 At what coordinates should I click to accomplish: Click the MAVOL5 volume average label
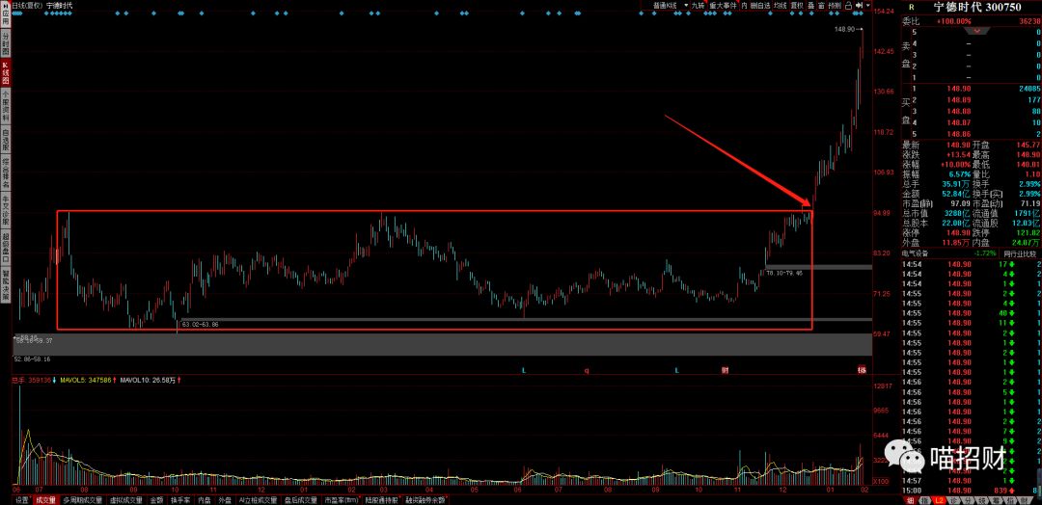tap(85, 381)
